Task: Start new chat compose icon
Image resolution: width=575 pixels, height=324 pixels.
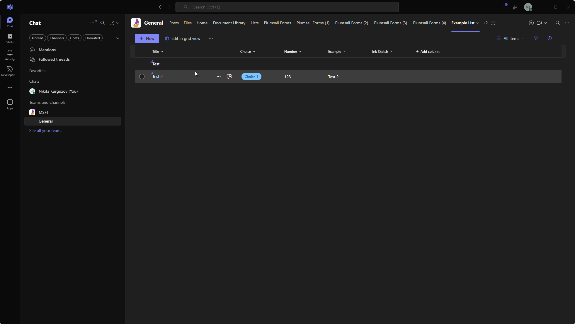Action: coord(112,23)
